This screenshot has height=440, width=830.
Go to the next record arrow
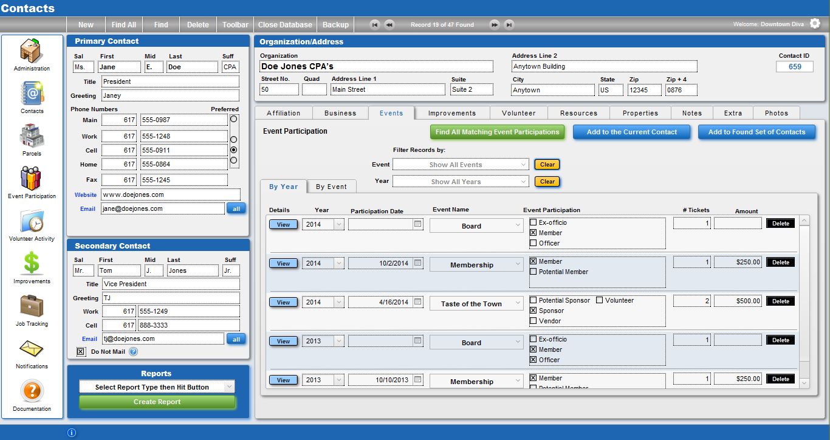click(x=495, y=25)
